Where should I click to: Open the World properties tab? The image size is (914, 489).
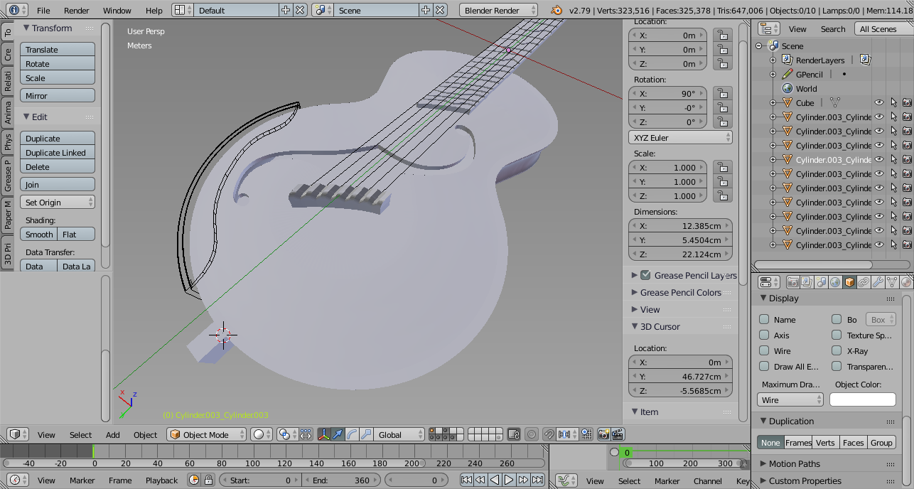click(x=835, y=282)
